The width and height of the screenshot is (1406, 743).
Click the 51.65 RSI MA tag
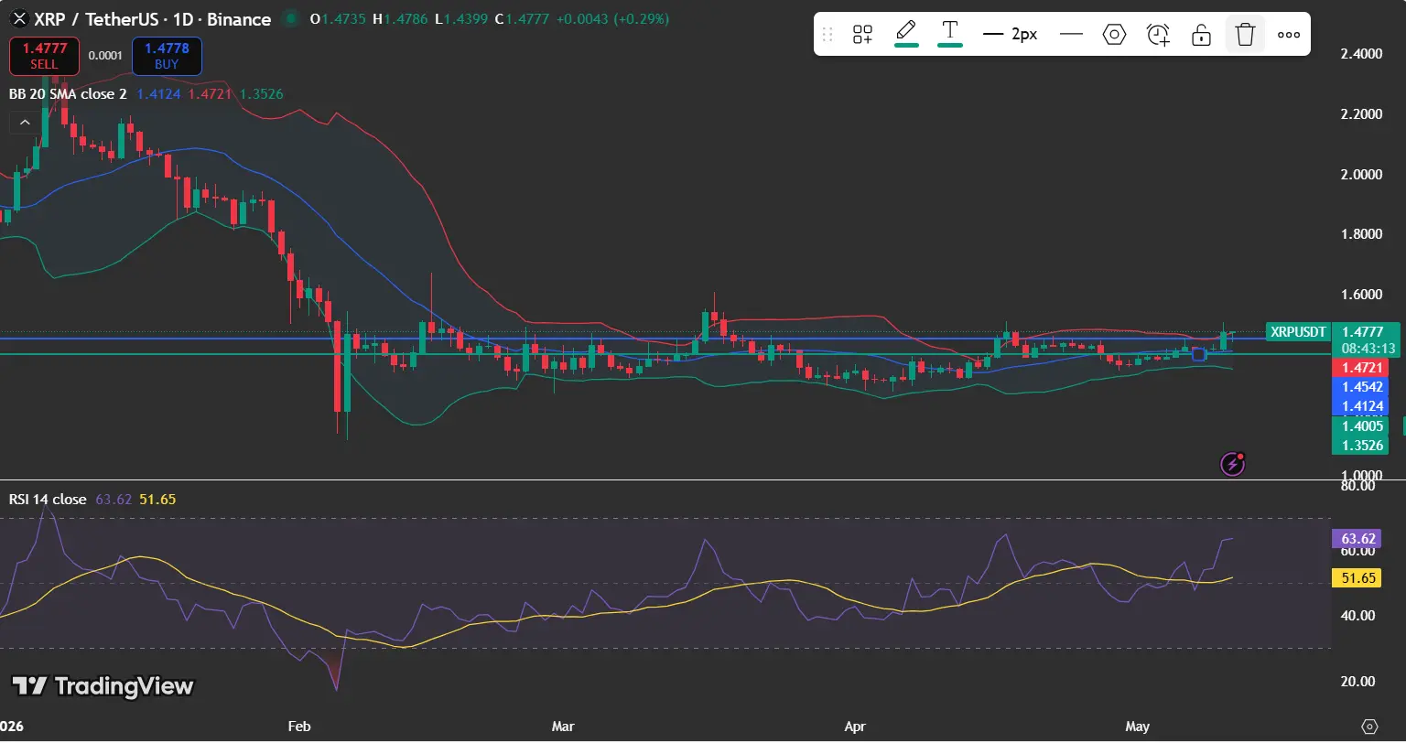(x=1356, y=578)
